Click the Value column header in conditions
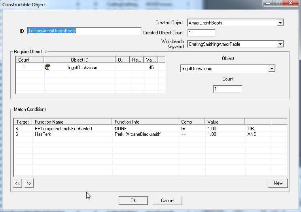The width and height of the screenshot is (301, 212). (225, 122)
